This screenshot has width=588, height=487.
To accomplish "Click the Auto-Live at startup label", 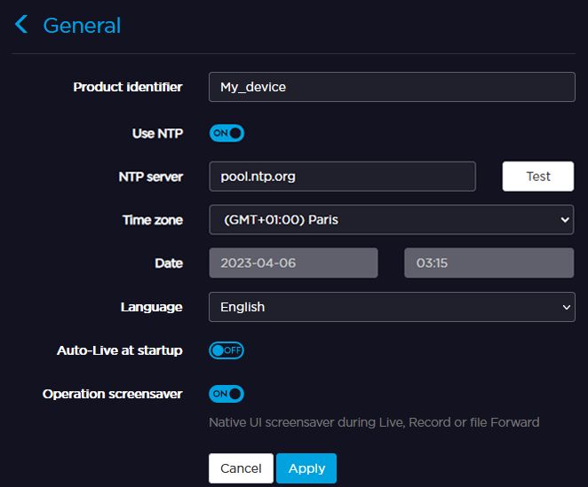I will point(120,350).
